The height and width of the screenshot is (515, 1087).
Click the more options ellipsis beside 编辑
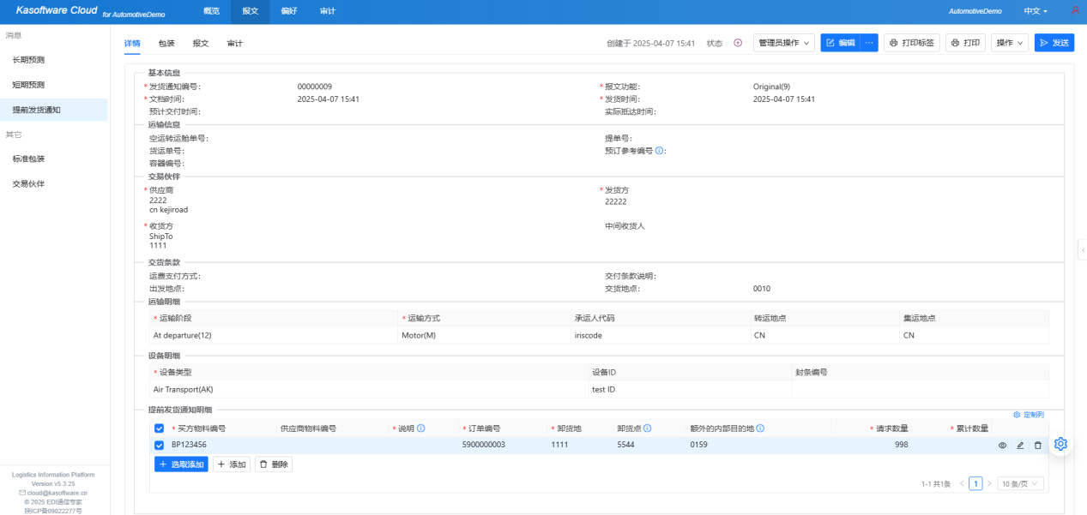(869, 43)
